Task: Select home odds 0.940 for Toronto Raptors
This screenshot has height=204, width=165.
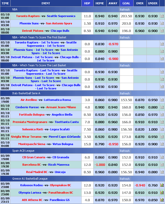Action: tap(100, 16)
